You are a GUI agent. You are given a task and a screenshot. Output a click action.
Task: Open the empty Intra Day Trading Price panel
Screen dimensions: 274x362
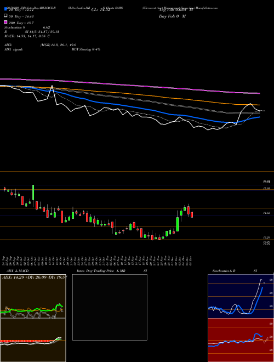pyautogui.click(x=110, y=307)
